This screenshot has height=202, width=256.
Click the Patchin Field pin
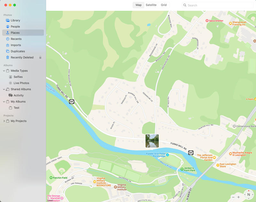coord(51,177)
